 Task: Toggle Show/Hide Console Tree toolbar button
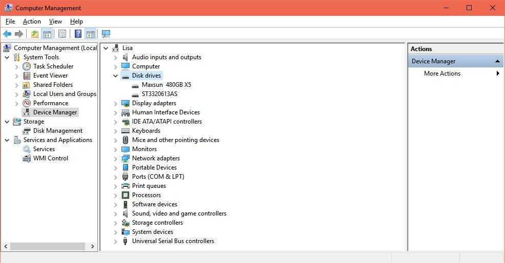pyautogui.click(x=47, y=34)
